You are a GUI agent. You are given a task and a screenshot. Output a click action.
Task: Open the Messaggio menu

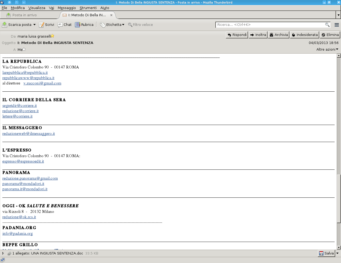tap(67, 8)
